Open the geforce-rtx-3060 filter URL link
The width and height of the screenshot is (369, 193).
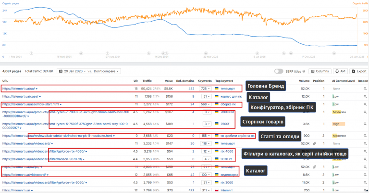(43, 182)
